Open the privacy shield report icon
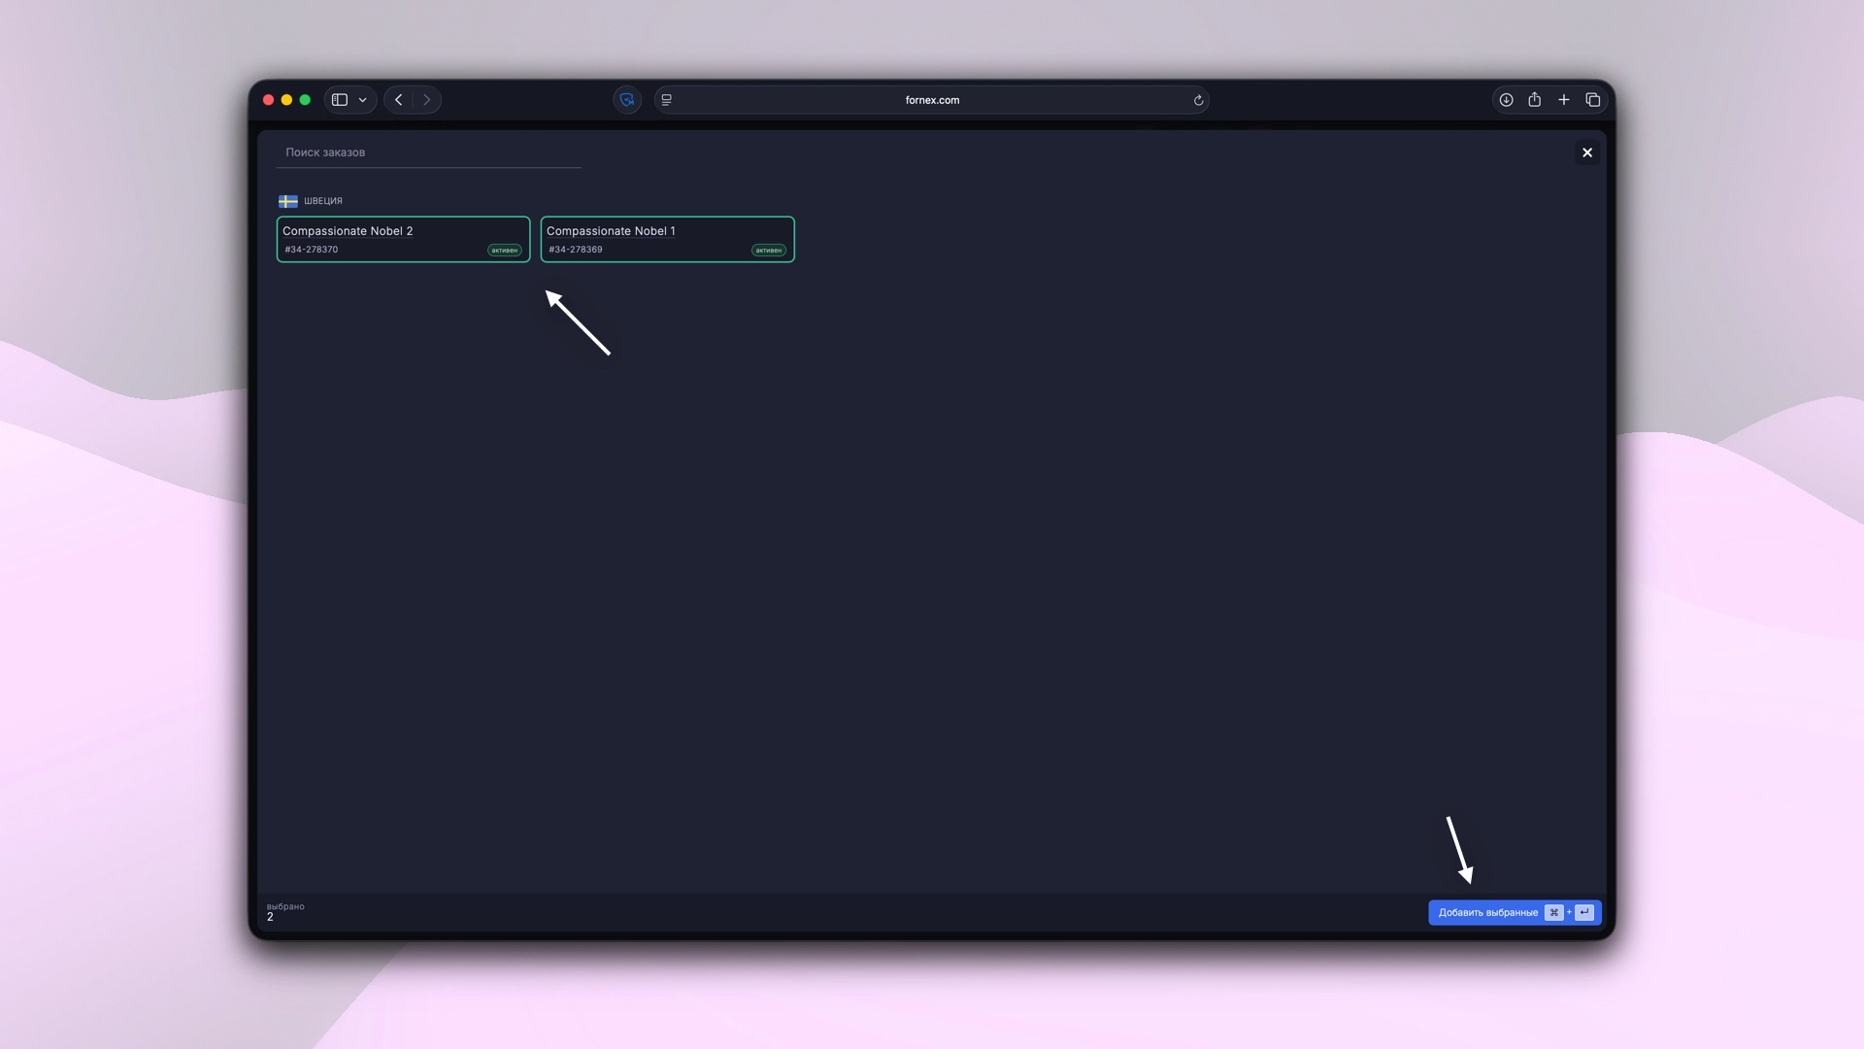 pyautogui.click(x=627, y=100)
